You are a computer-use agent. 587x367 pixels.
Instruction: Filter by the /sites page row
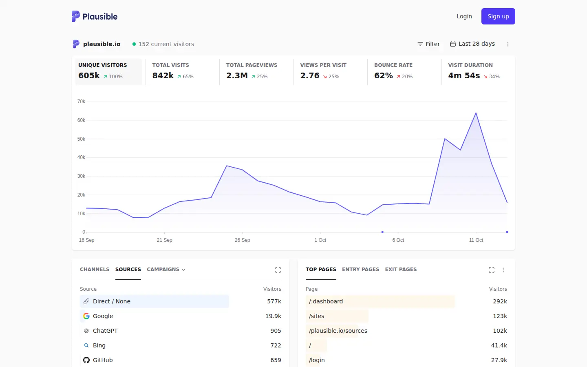(406, 316)
